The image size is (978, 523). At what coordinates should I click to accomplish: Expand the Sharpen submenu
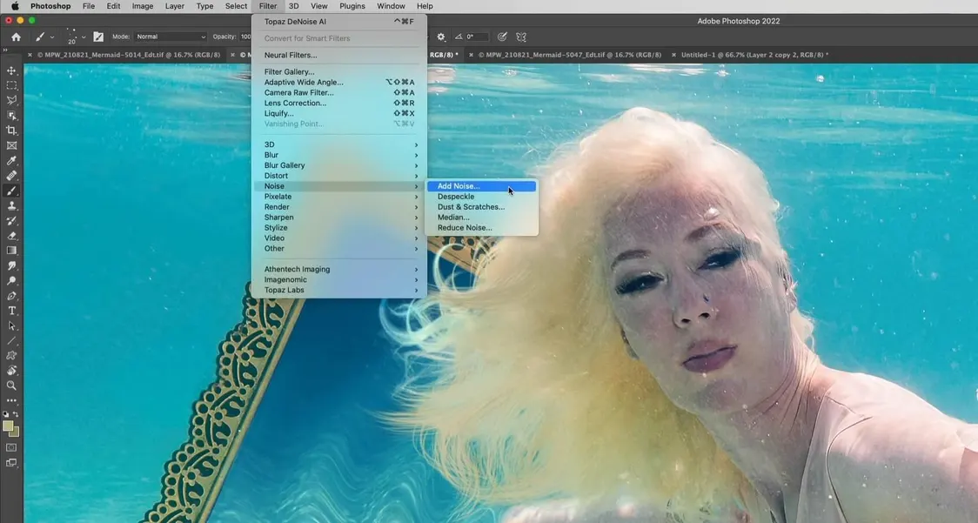point(340,218)
